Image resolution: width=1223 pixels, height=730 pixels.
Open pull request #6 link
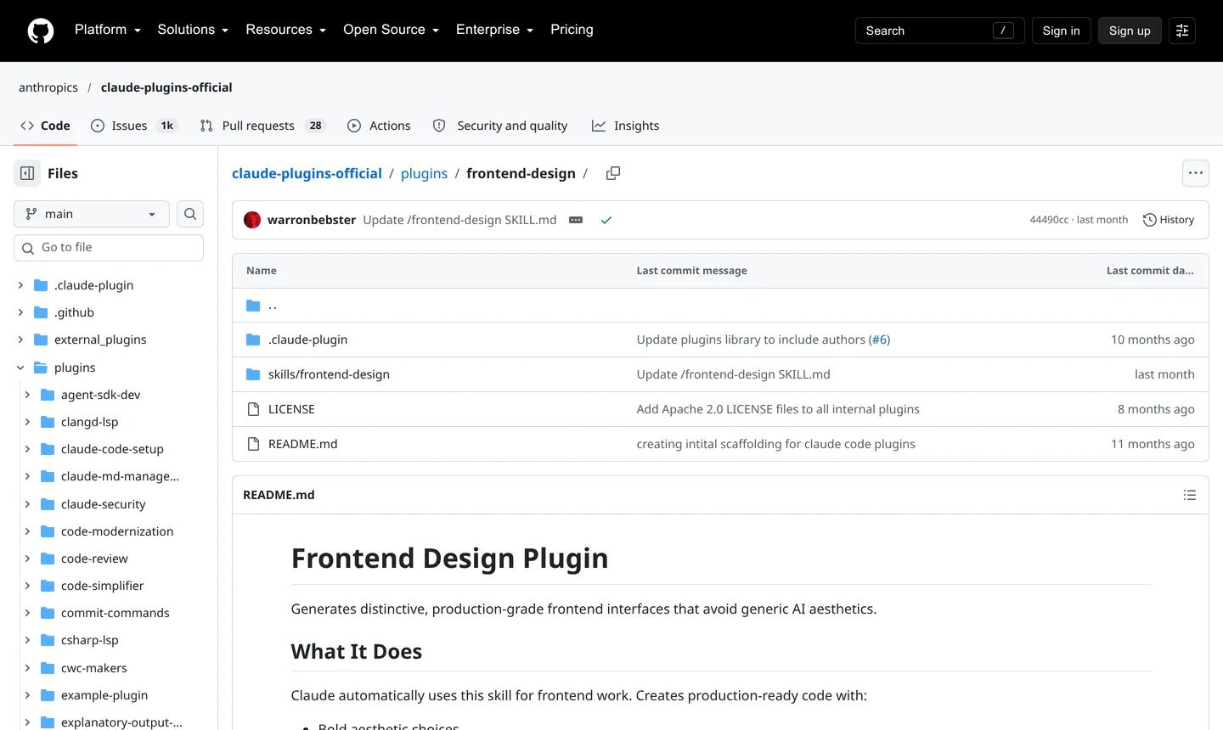[x=879, y=340]
